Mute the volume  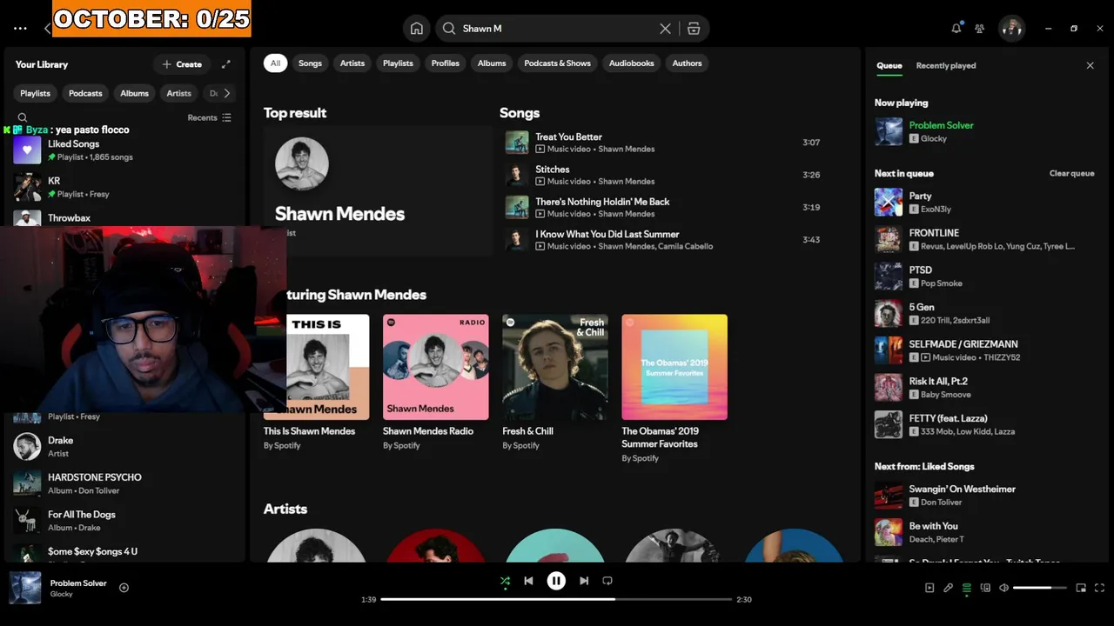(x=1003, y=588)
